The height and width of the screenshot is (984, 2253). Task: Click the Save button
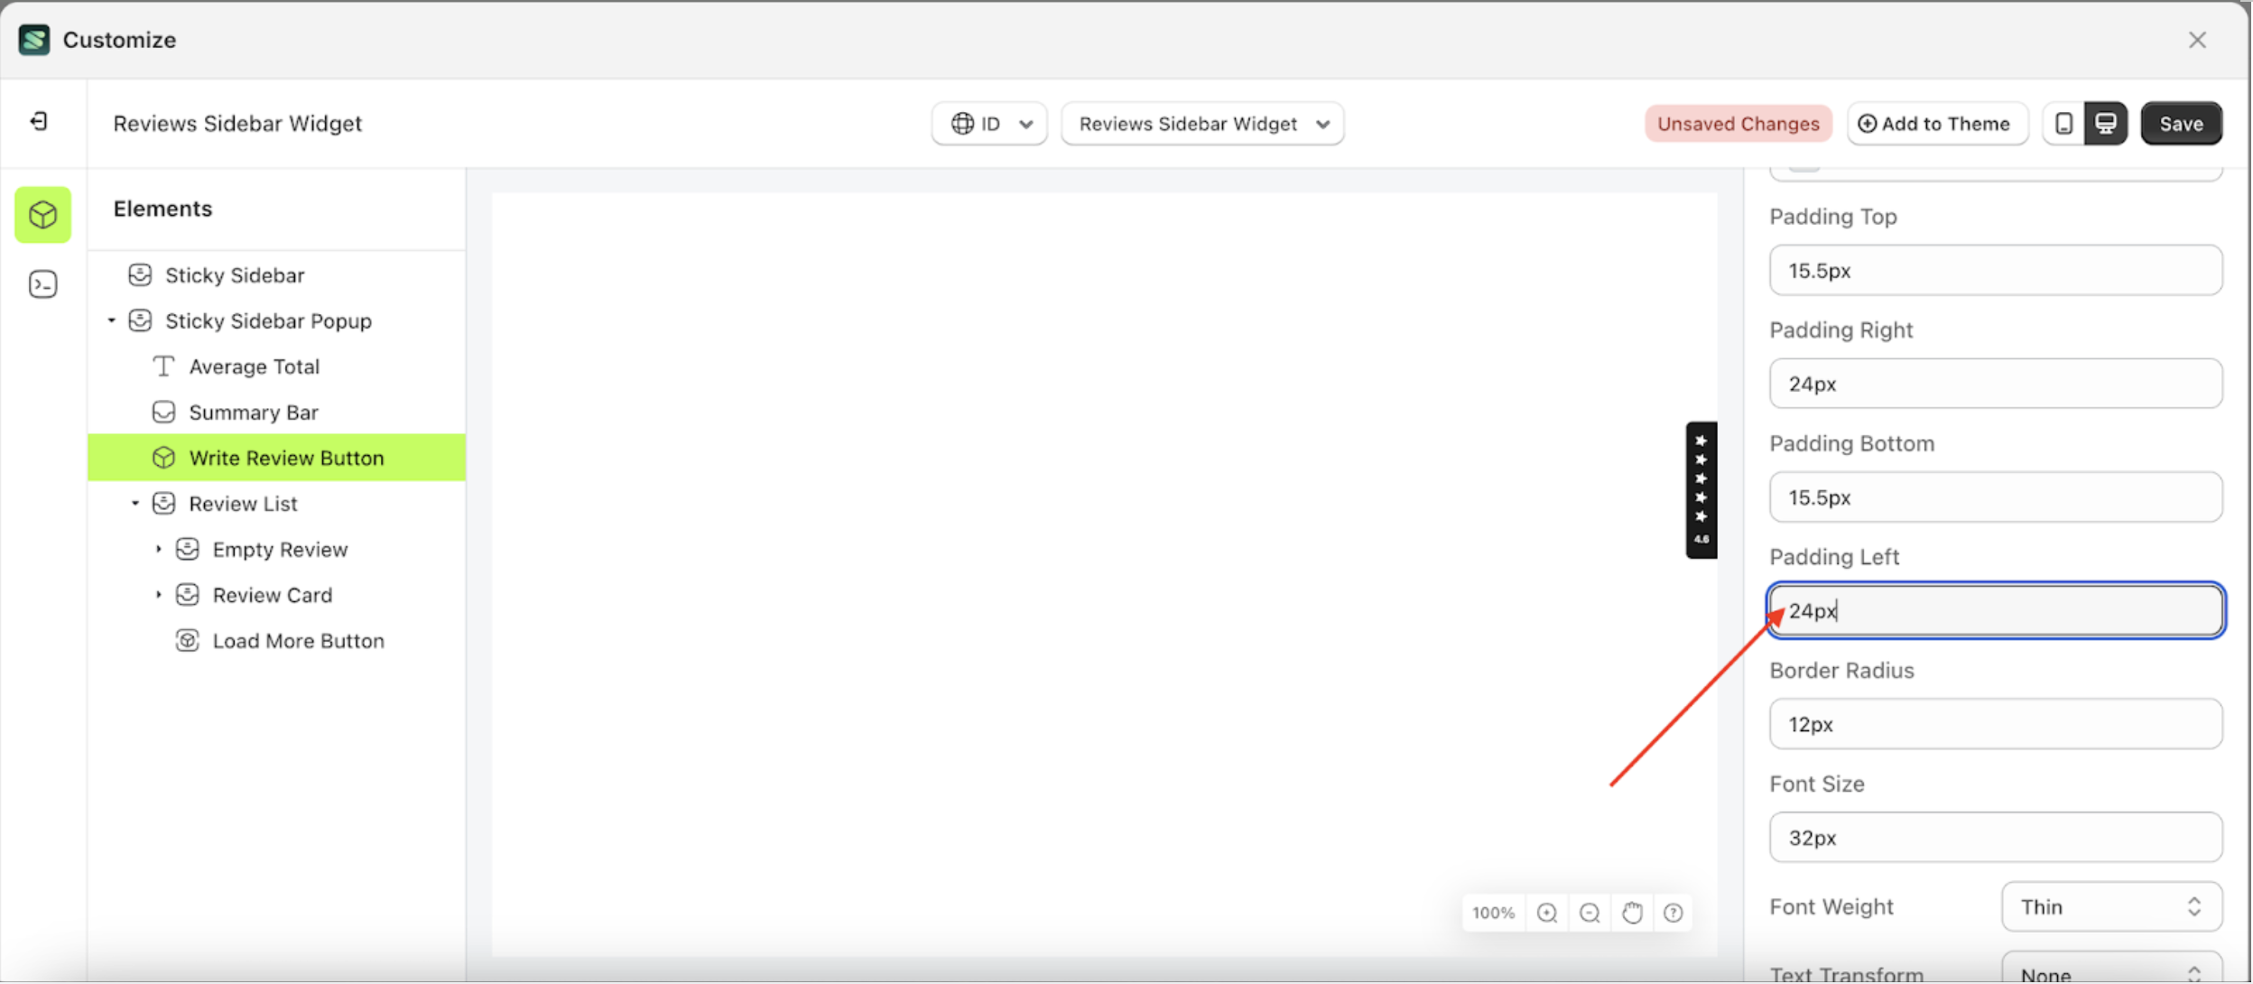(x=2181, y=124)
